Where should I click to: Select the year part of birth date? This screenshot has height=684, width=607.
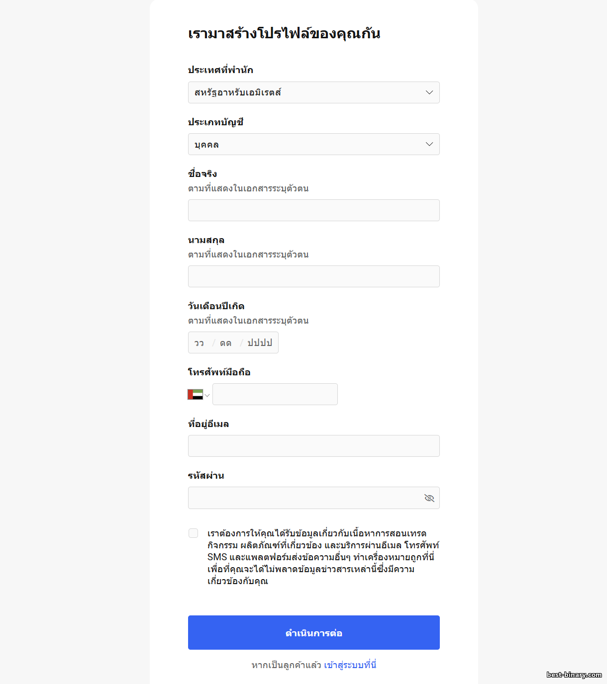tap(260, 343)
